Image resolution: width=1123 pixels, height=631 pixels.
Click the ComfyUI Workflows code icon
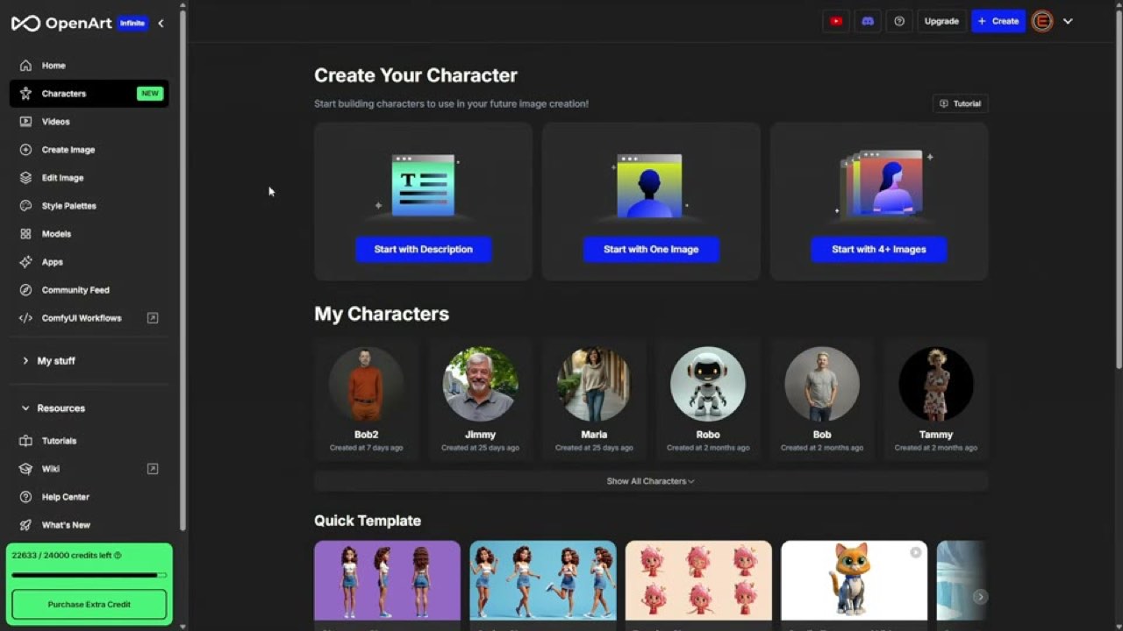pos(25,318)
